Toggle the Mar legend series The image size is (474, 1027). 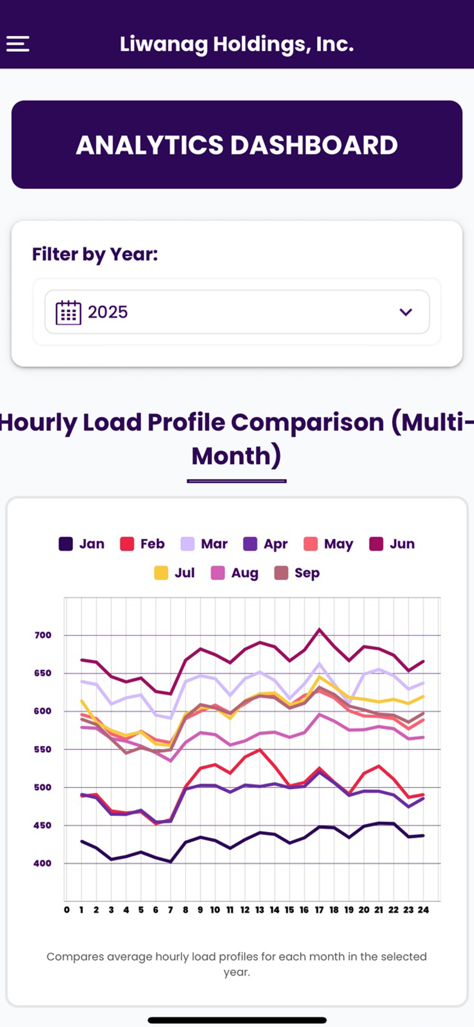coord(204,544)
